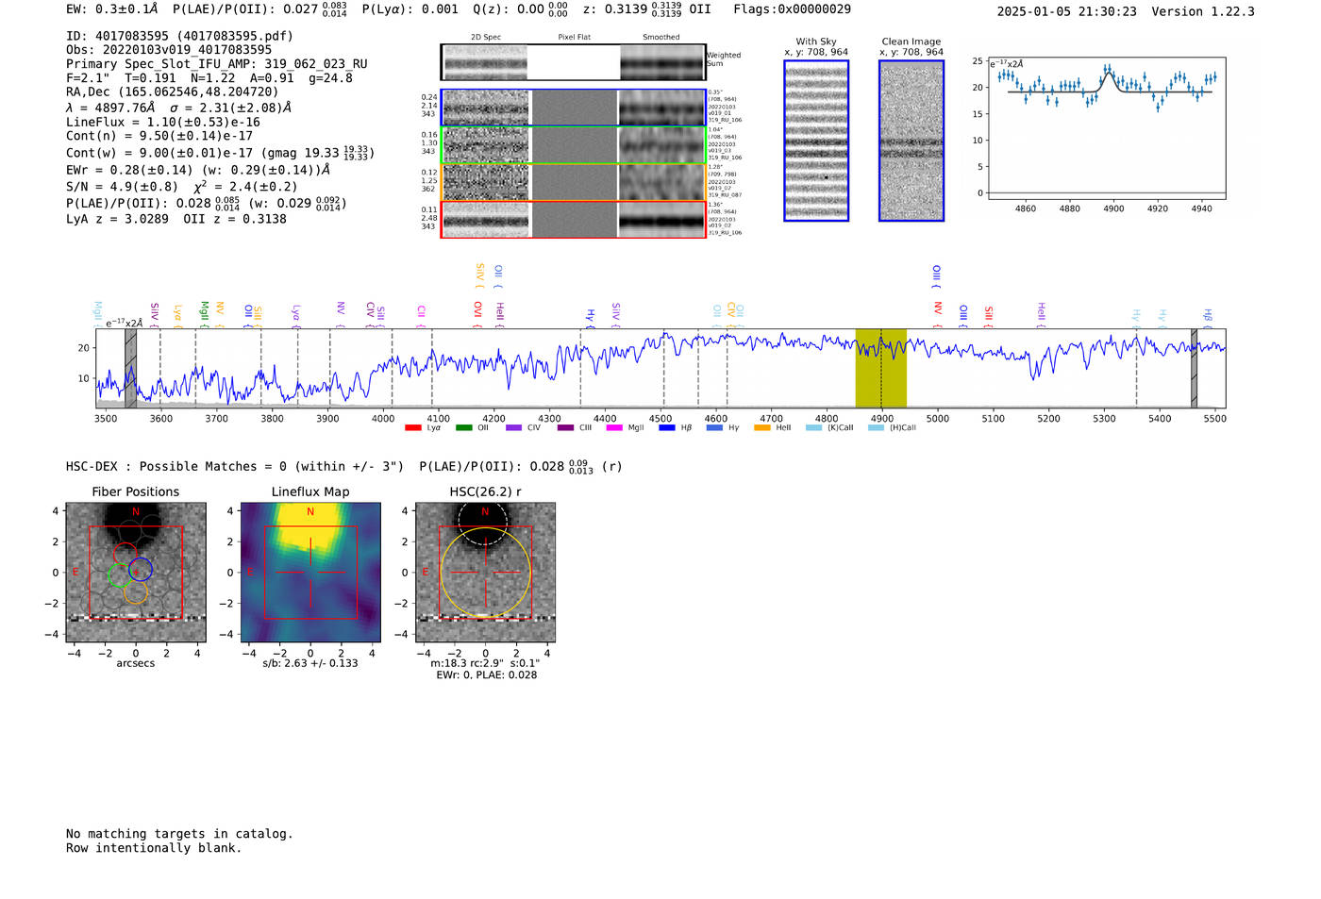Image resolution: width=1321 pixels, height=899 pixels.
Task: Click the red Lyα legend swatch
Action: click(412, 427)
